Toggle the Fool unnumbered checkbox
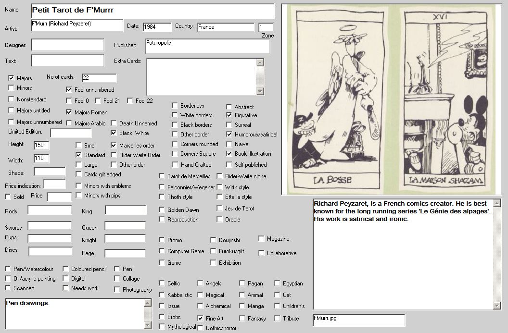 coord(69,89)
